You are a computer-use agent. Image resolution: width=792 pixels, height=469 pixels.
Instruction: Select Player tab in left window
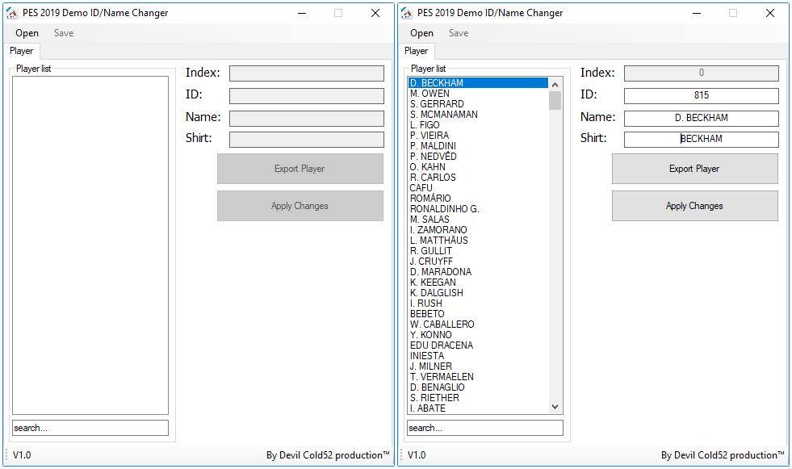pyautogui.click(x=21, y=51)
